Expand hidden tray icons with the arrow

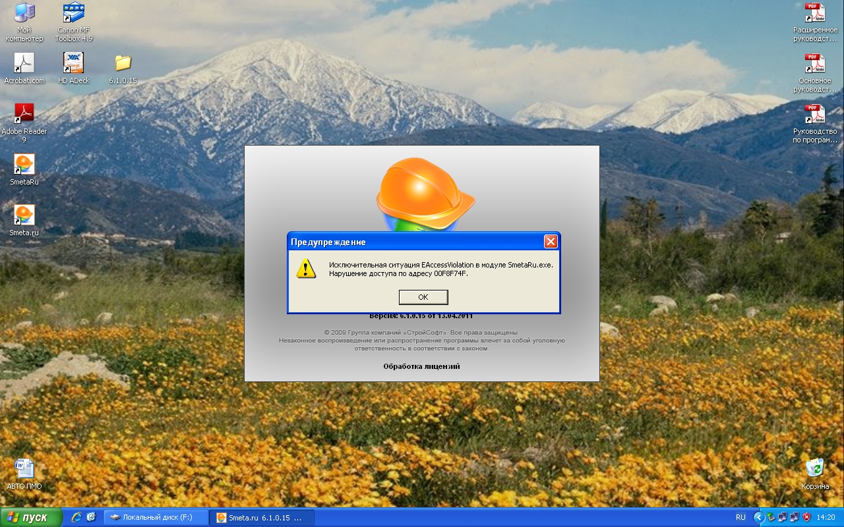[758, 517]
